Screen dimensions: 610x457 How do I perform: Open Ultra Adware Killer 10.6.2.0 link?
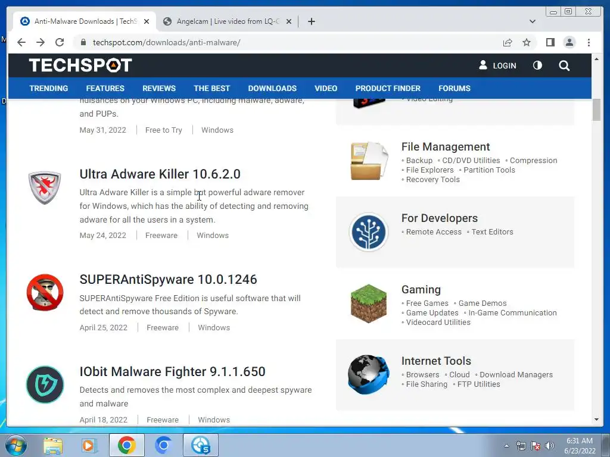[160, 174]
